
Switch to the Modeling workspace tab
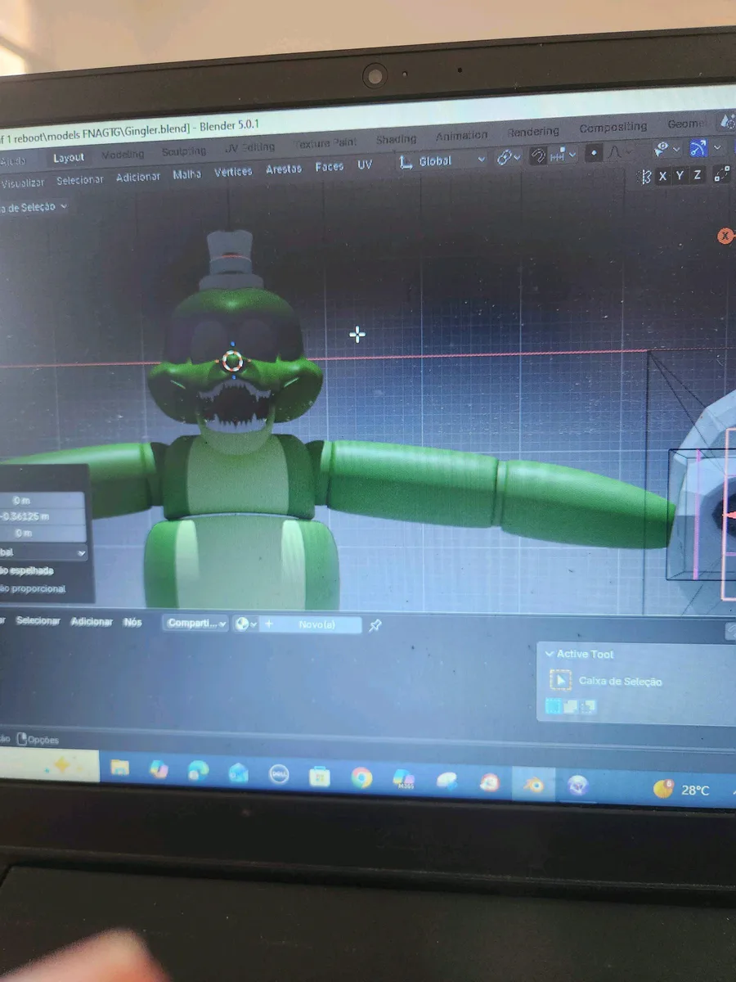point(123,154)
